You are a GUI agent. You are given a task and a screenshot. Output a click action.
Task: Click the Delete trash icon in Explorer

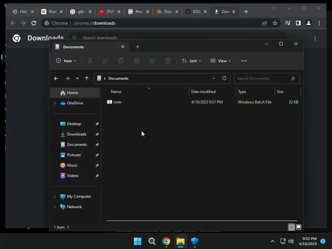point(168,61)
